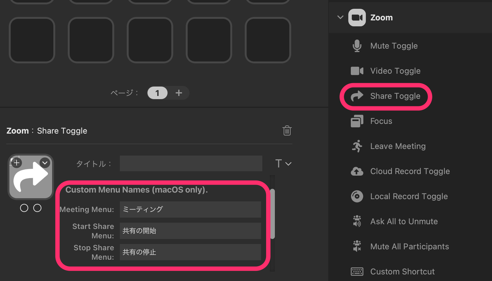Select the first state circle under key
This screenshot has width=492, height=281.
(24, 208)
